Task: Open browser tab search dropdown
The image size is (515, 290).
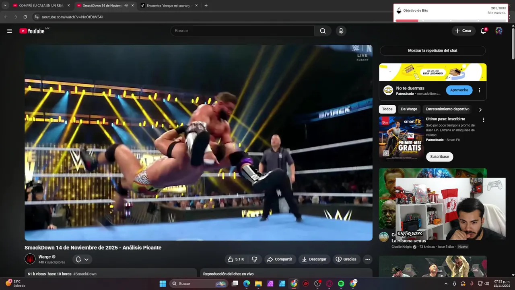Action: coord(5,6)
